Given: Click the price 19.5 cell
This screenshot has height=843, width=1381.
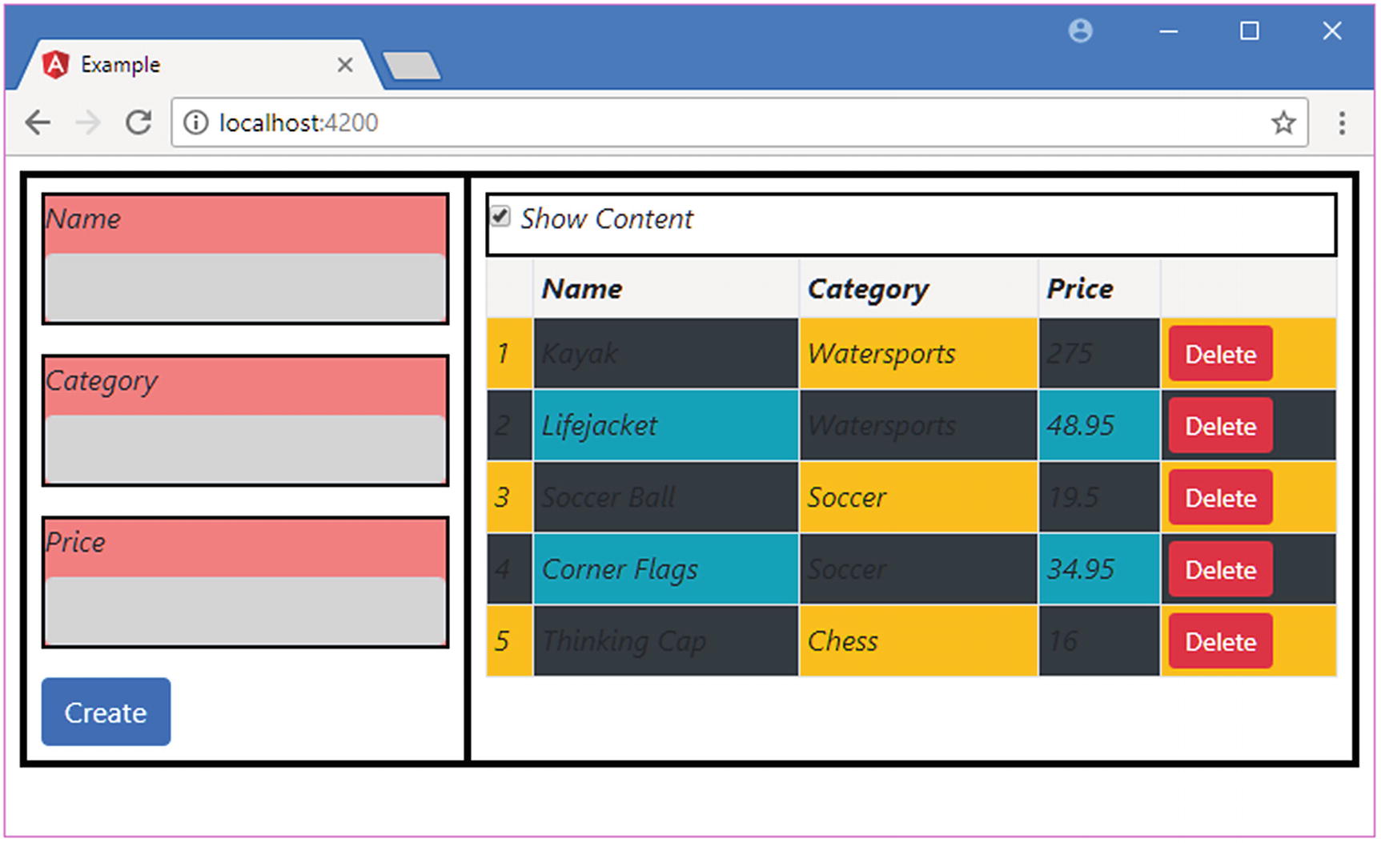Looking at the screenshot, I should 1100,498.
